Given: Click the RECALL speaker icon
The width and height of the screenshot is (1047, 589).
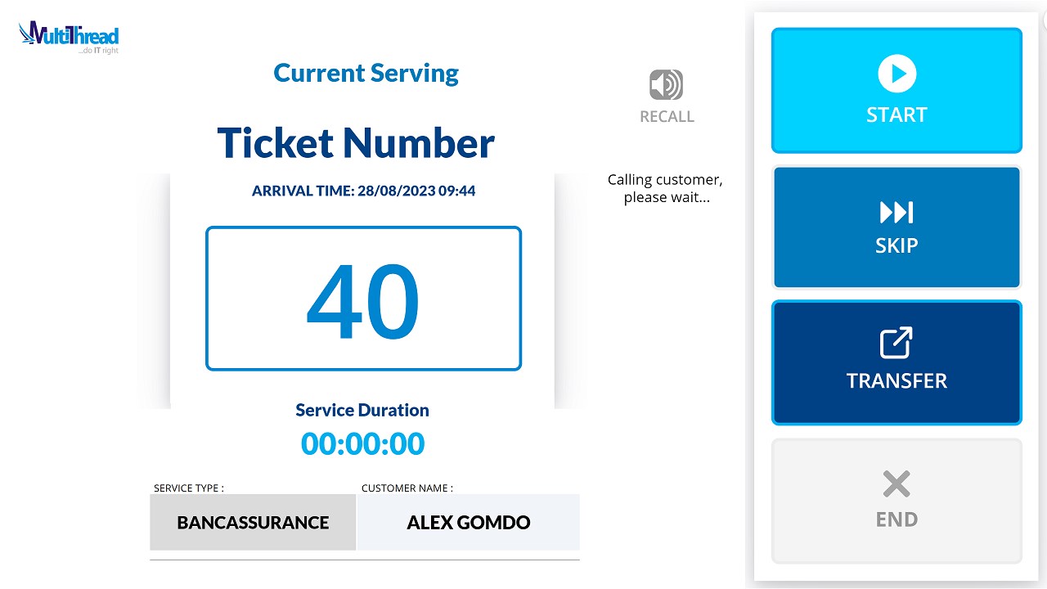Looking at the screenshot, I should point(666,85).
